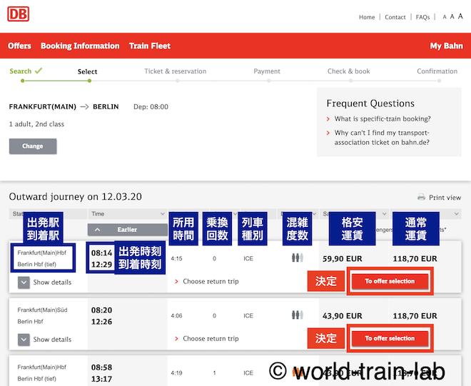Click arrow icon beside first Choose return trip
The height and width of the screenshot is (386, 471).
pyautogui.click(x=176, y=282)
